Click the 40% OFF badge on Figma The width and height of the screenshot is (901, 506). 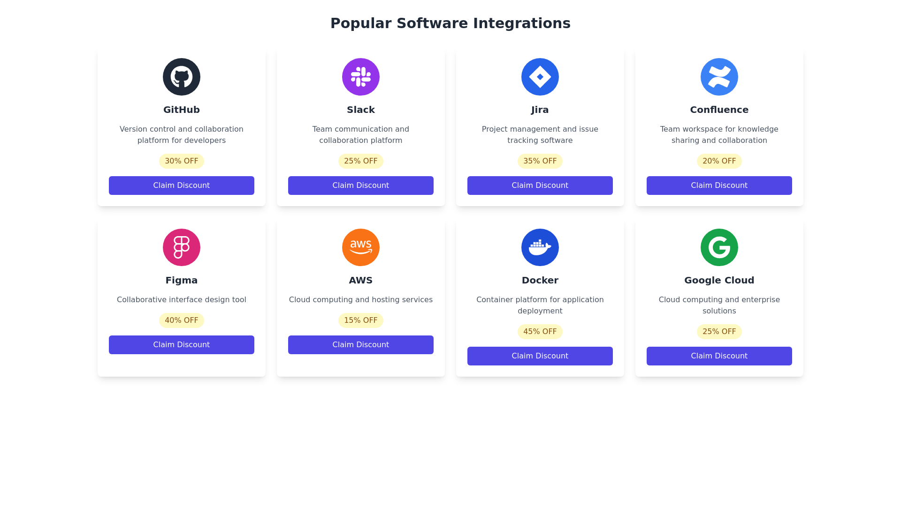click(182, 320)
